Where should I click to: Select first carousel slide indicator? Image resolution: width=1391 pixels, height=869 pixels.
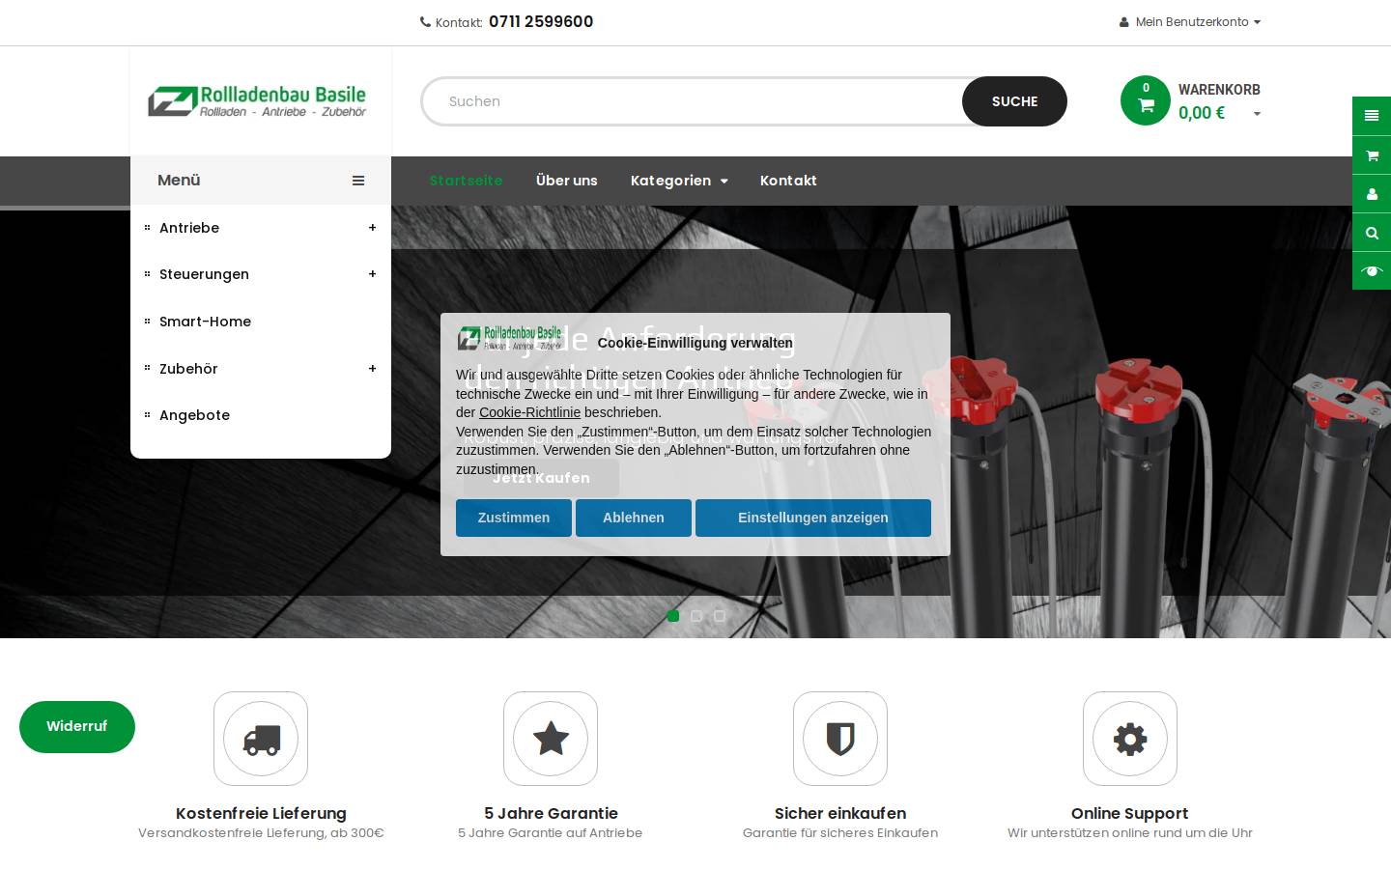point(673,616)
